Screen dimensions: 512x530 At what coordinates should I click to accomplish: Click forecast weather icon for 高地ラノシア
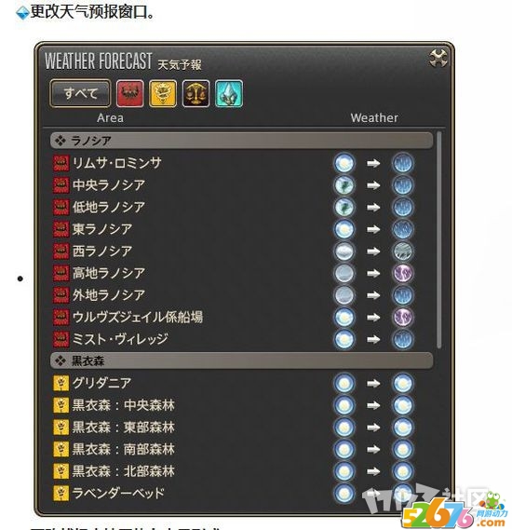402,273
